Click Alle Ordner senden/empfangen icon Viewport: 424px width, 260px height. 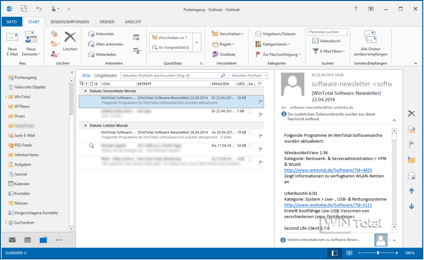[370, 37]
